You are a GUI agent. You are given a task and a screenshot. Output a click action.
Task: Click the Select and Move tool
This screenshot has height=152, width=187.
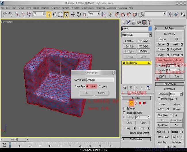pyautogui.click(x=73, y=14)
